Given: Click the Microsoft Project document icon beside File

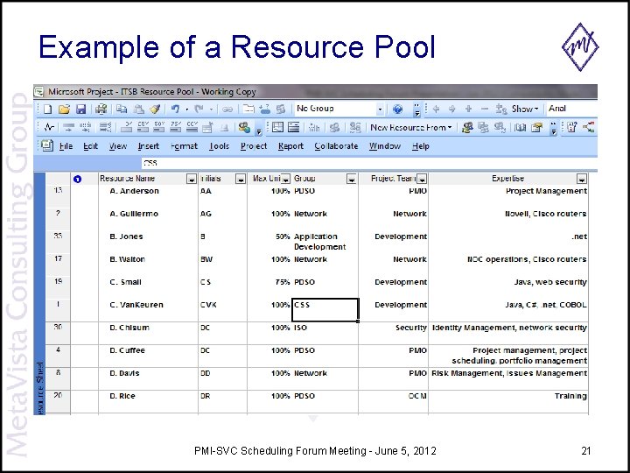Looking at the screenshot, I should click(x=47, y=145).
